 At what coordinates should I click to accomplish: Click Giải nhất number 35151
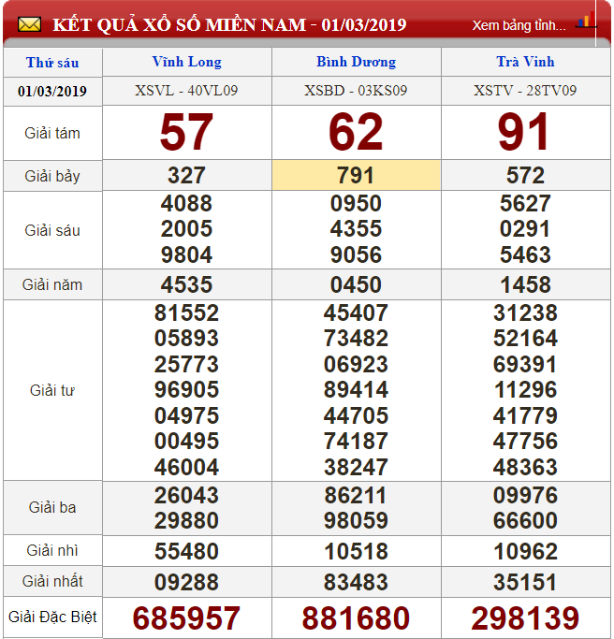(x=525, y=582)
